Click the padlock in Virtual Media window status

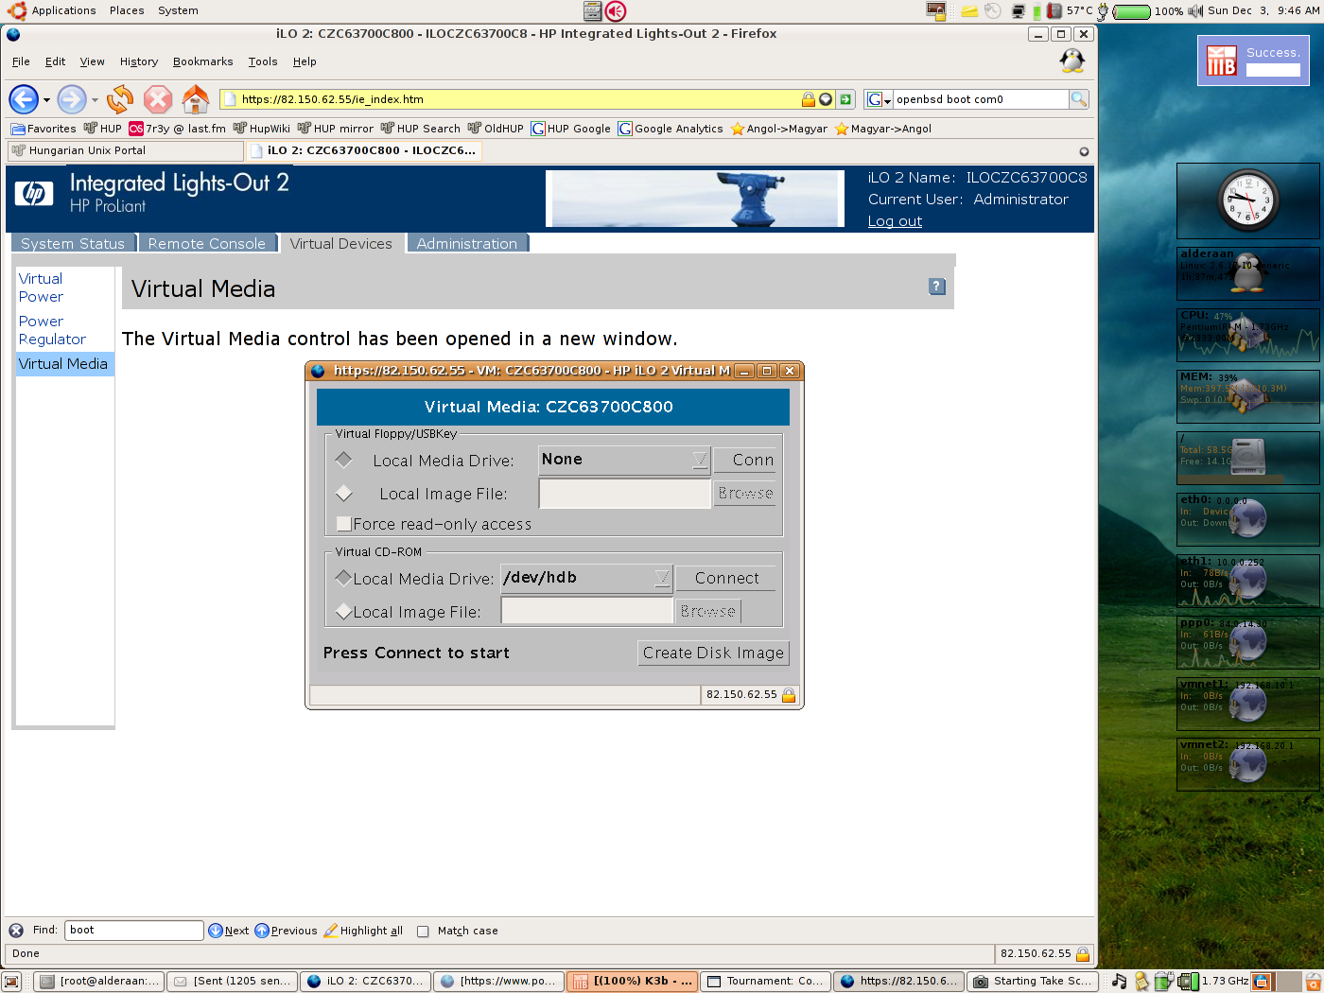point(789,695)
